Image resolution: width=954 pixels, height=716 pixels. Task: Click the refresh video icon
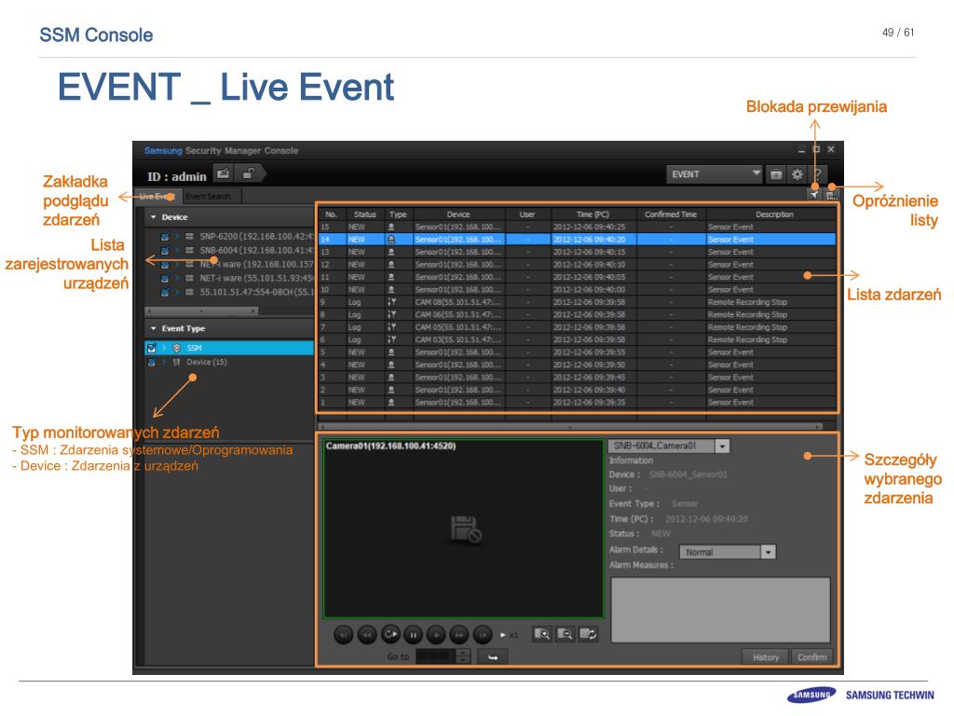[x=588, y=634]
